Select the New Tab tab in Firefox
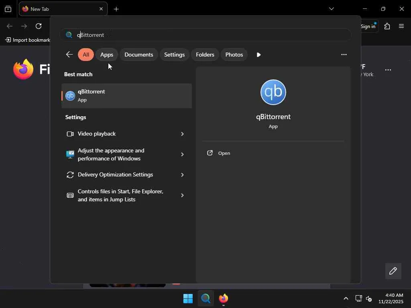The image size is (411, 308). click(63, 9)
